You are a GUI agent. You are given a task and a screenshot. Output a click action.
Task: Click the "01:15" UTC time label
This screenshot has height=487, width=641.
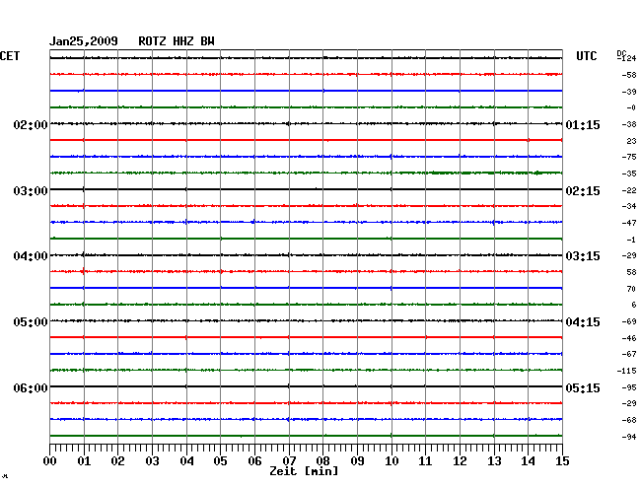(x=583, y=124)
